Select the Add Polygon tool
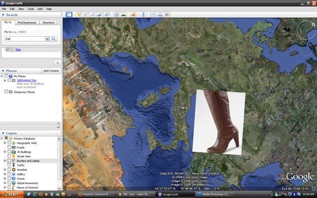The height and width of the screenshot is (198, 317). (x=86, y=14)
